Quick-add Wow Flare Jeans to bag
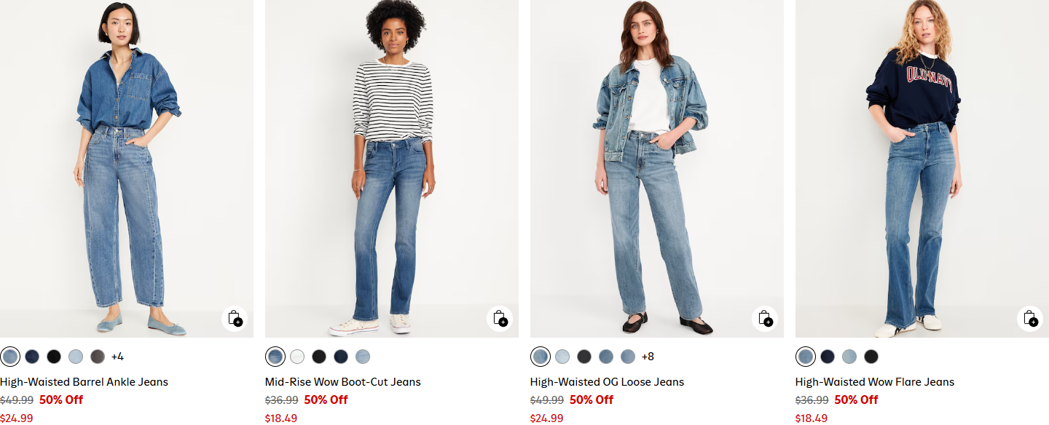This screenshot has height=425, width=1049. (x=1030, y=319)
